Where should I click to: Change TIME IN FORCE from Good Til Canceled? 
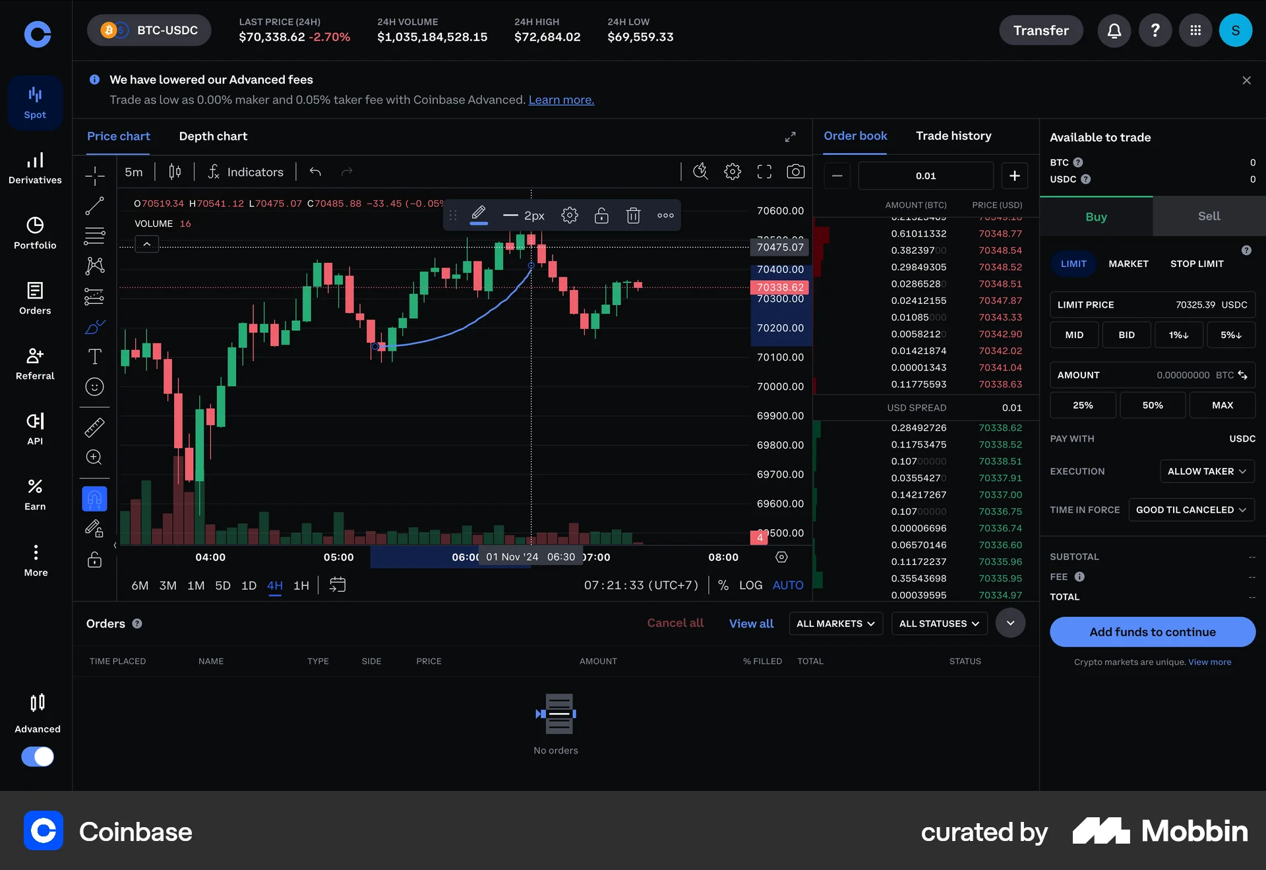click(x=1191, y=509)
